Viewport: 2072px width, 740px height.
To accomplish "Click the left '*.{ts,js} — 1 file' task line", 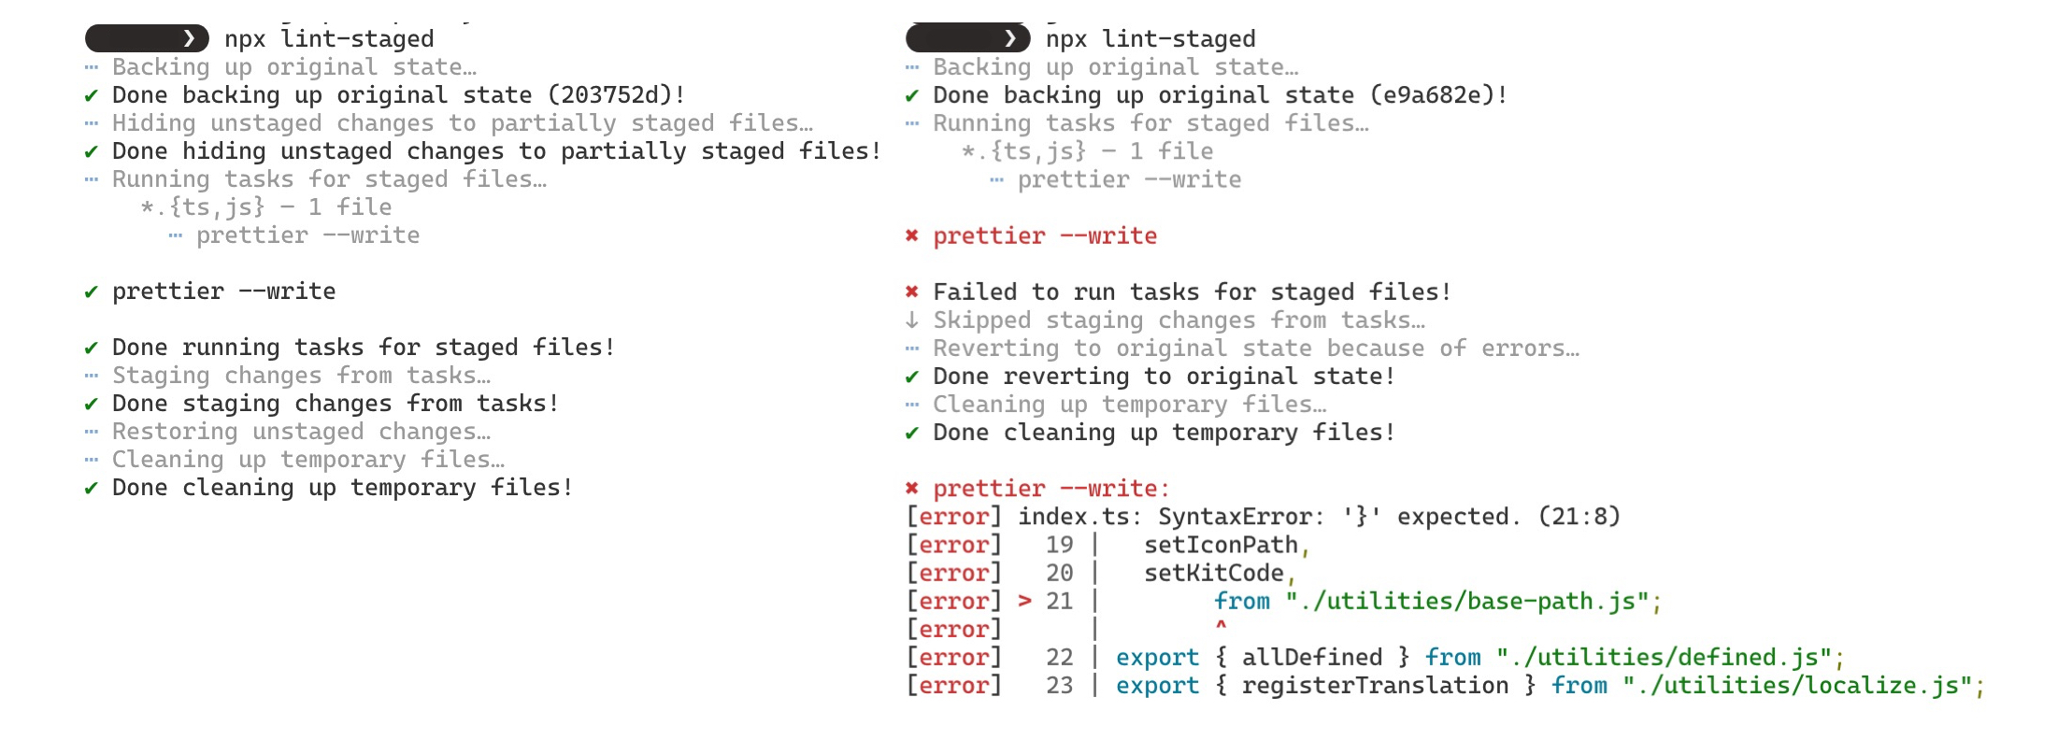I will pyautogui.click(x=266, y=207).
